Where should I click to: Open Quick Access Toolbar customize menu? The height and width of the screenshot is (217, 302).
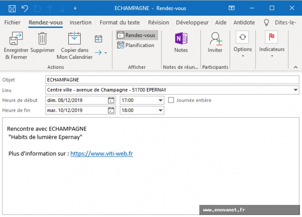click(x=75, y=8)
